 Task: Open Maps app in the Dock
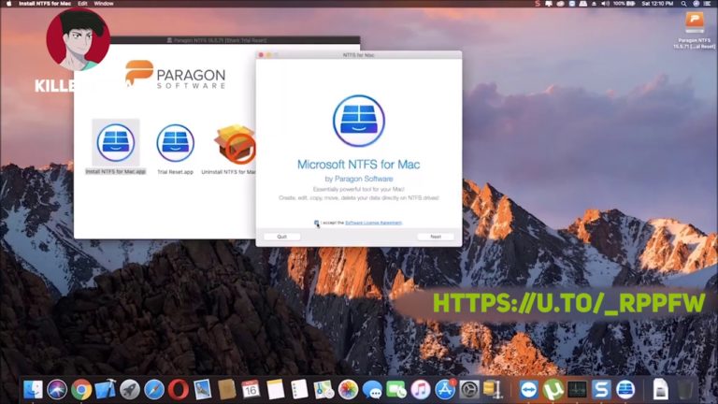click(323, 390)
